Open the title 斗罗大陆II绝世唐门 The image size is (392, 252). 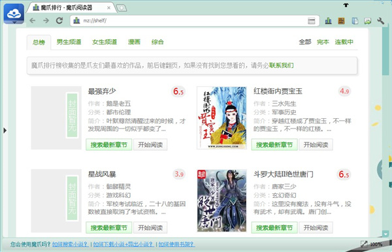(x=284, y=174)
